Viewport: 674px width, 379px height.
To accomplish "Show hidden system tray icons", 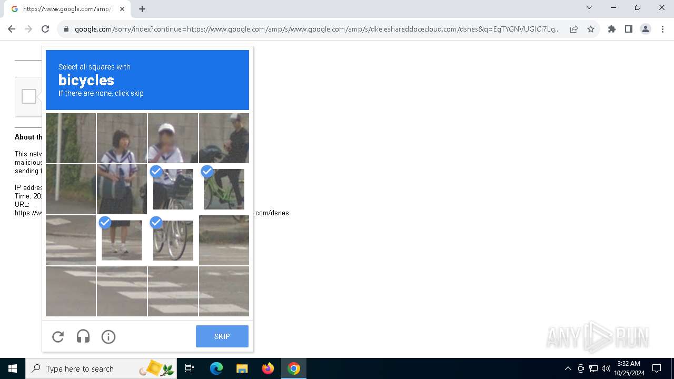I will 568,368.
